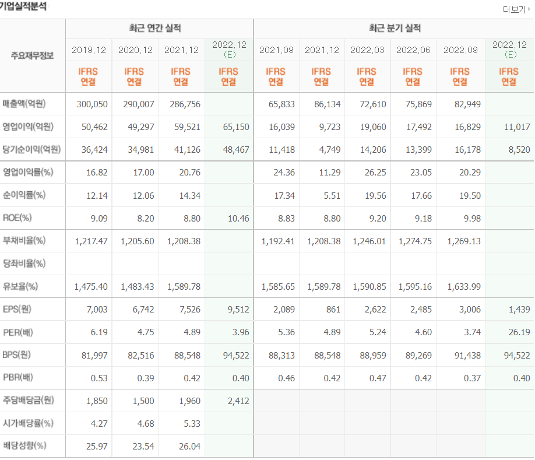Click quarterly revenue 65,833
The height and width of the screenshot is (460, 535).
click(x=281, y=104)
